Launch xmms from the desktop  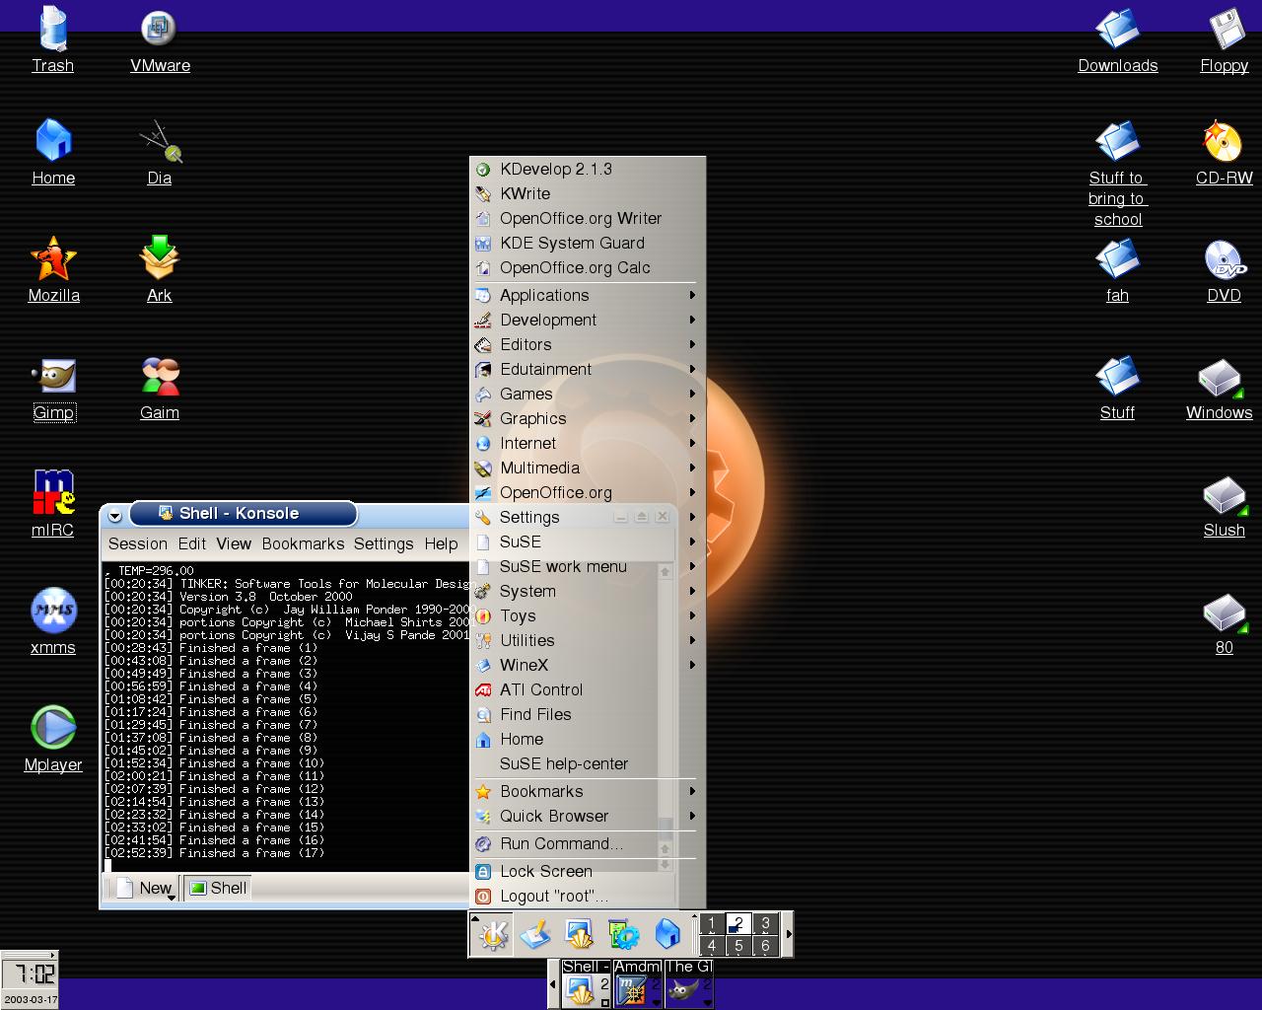click(x=53, y=621)
